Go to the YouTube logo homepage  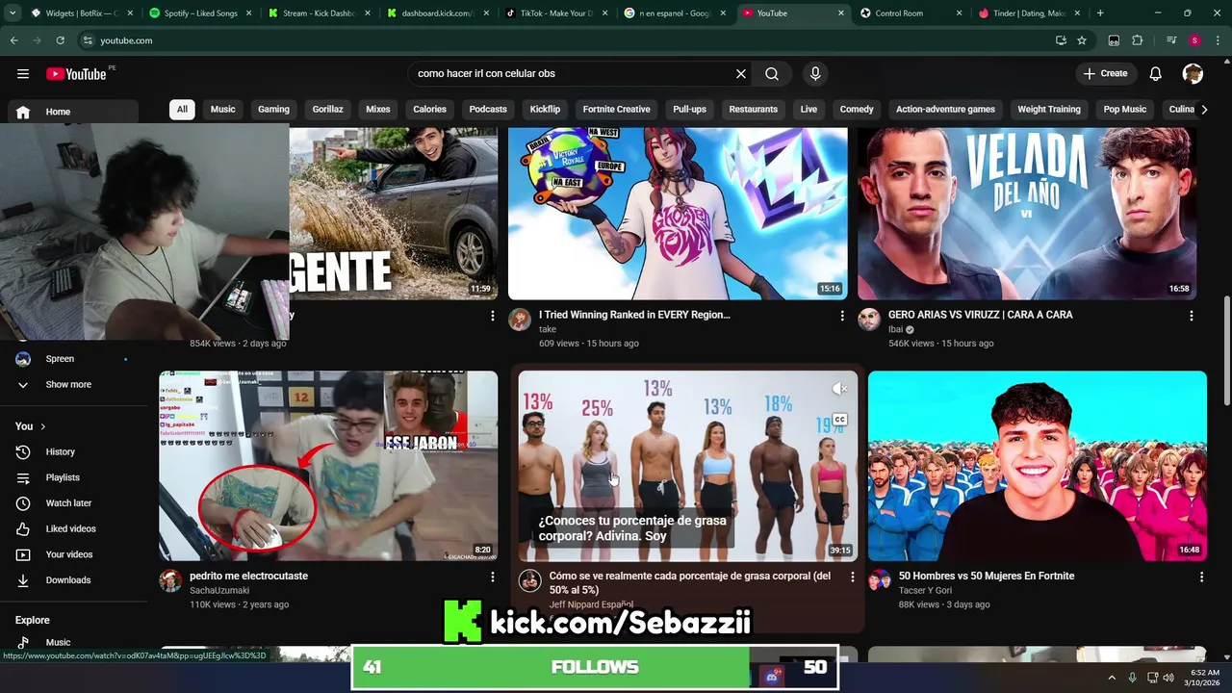[76, 74]
